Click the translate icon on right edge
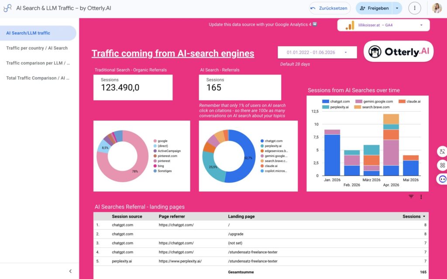This screenshot has height=279, width=447. click(442, 152)
